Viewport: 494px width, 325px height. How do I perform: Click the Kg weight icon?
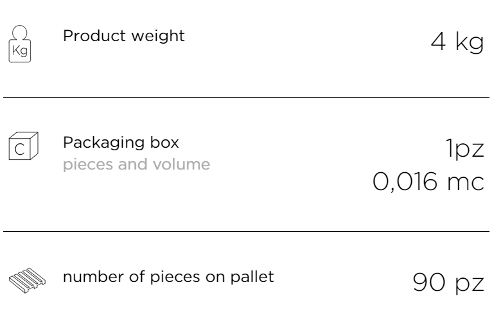coord(20,44)
